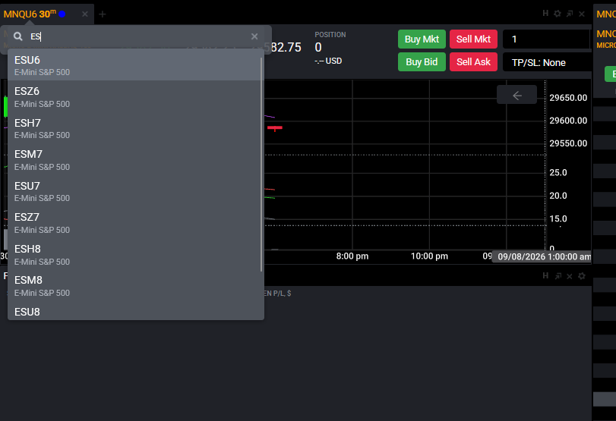Close the chart panel with header X
The width and height of the screenshot is (616, 421).
tap(582, 14)
